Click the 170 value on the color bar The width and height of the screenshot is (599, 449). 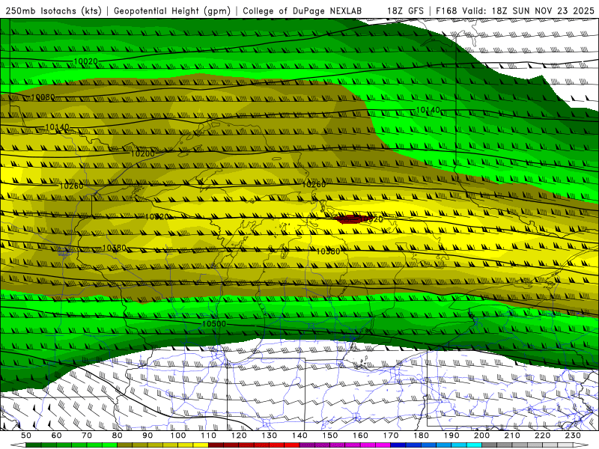[390, 436]
